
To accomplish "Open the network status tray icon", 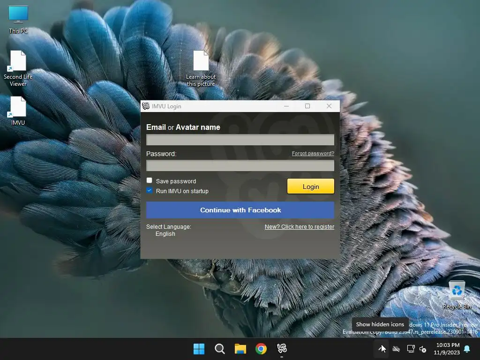I will tap(411, 349).
